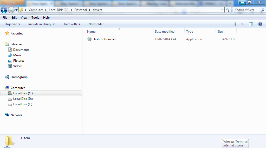Go back with the Back arrow button
Screen dimensions: 266x148
[x=4, y=10]
